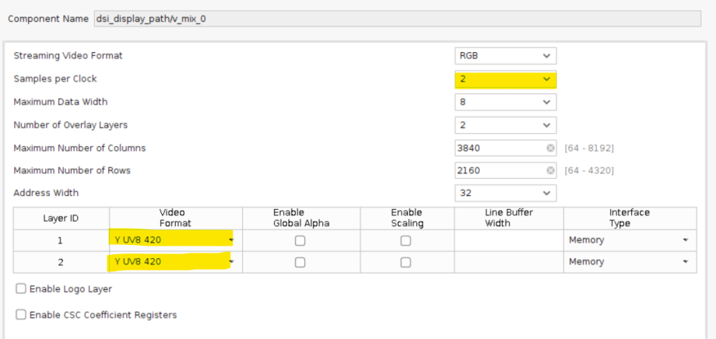Image resolution: width=716 pixels, height=339 pixels.
Task: Toggle the Enable Logo Layer checkbox
Action: tap(21, 289)
